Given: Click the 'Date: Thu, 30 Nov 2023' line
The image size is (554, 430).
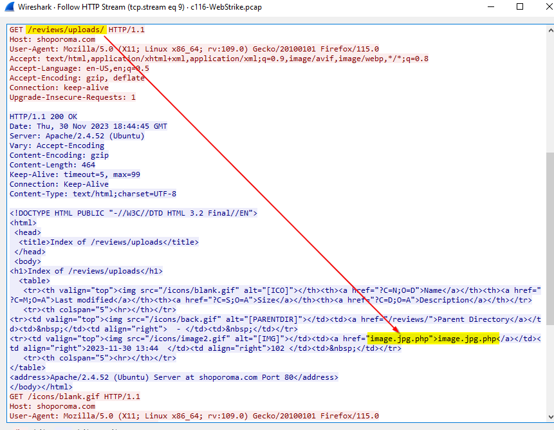Looking at the screenshot, I should (x=88, y=126).
